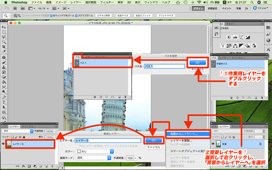Open the Actions panel play icon
The width and height of the screenshot is (272, 170).
[216, 28]
